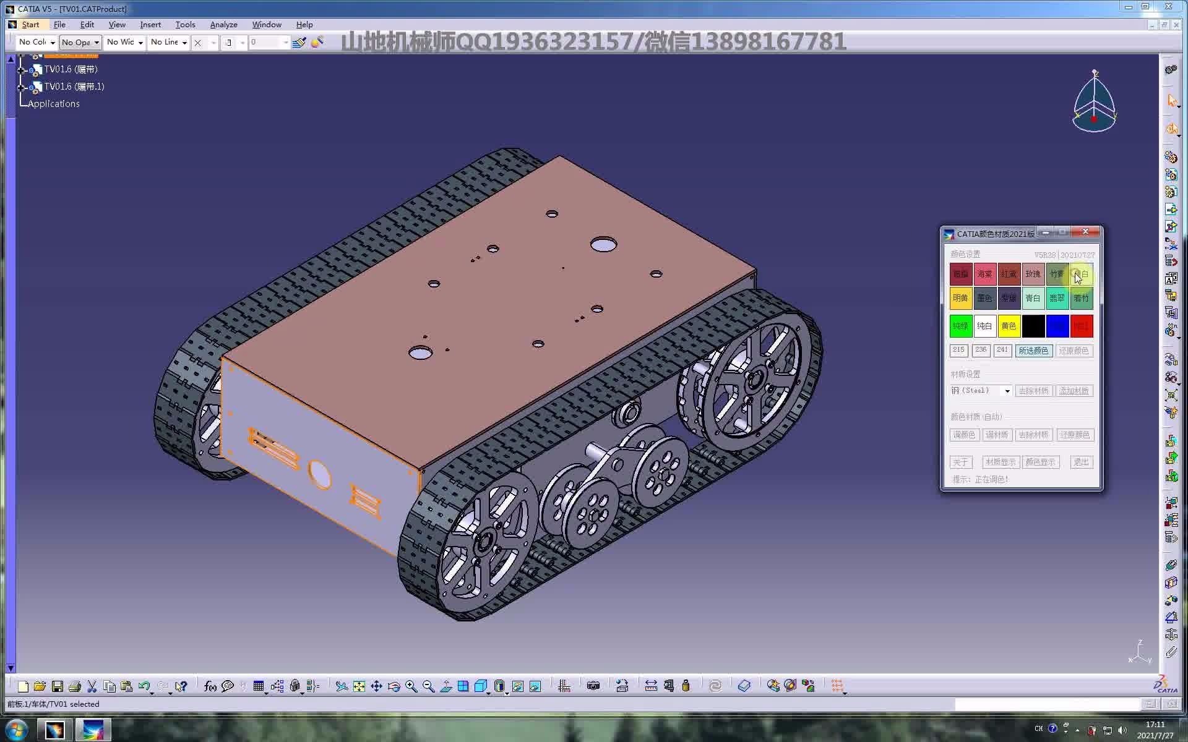Click the Capture camera icon
Viewport: 1188px width, 742px height.
coord(593,686)
